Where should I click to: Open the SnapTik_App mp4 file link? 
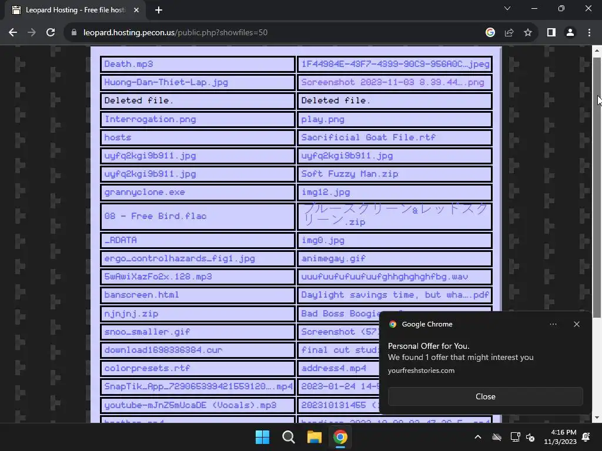coord(198,386)
